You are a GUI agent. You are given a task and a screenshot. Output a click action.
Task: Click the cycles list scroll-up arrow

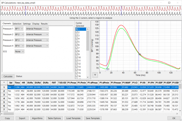pos(88,29)
